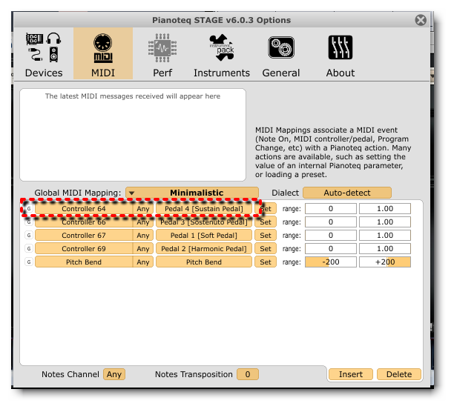Switch to the About tab label
The height and width of the screenshot is (409, 454).
point(340,73)
